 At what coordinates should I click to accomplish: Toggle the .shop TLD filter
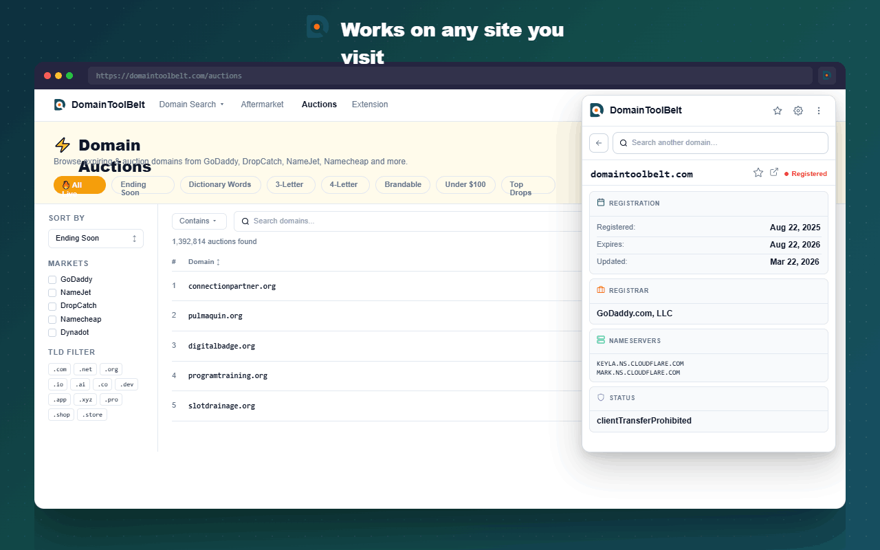click(x=61, y=415)
